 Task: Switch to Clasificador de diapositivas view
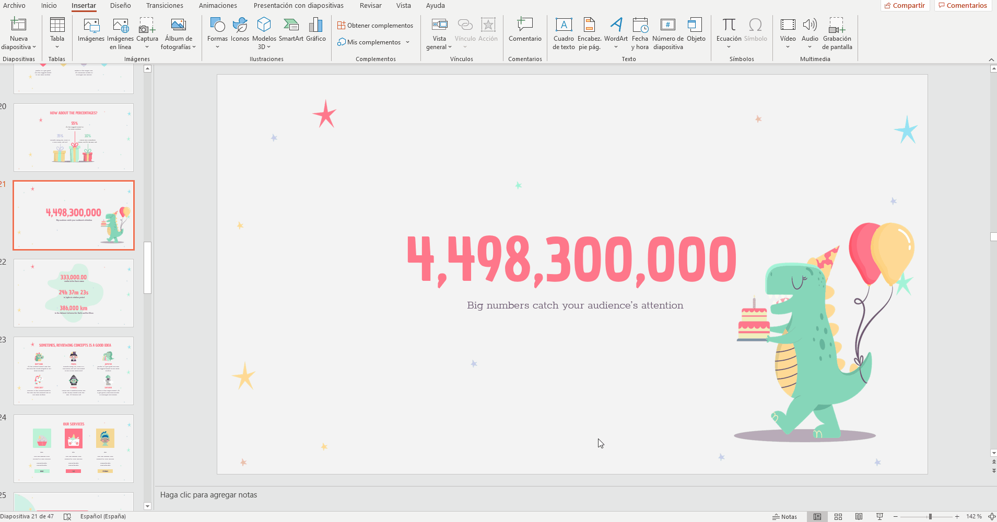pos(838,516)
